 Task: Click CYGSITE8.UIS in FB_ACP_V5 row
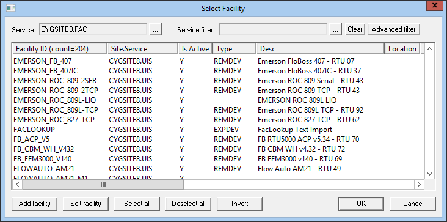pos(130,139)
